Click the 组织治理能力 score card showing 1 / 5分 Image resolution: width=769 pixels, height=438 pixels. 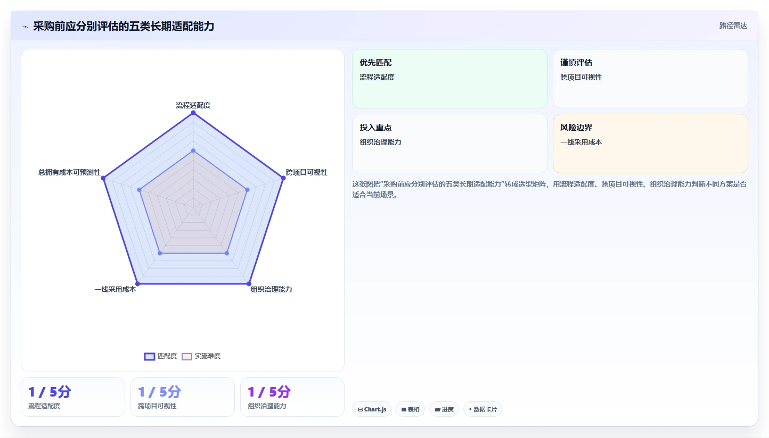tap(292, 397)
